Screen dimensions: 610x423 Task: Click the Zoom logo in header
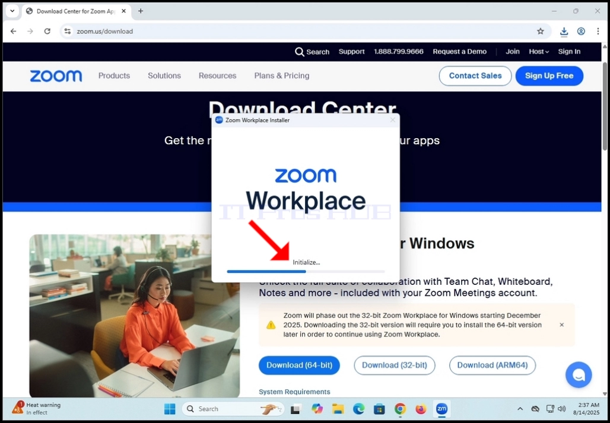(x=56, y=76)
